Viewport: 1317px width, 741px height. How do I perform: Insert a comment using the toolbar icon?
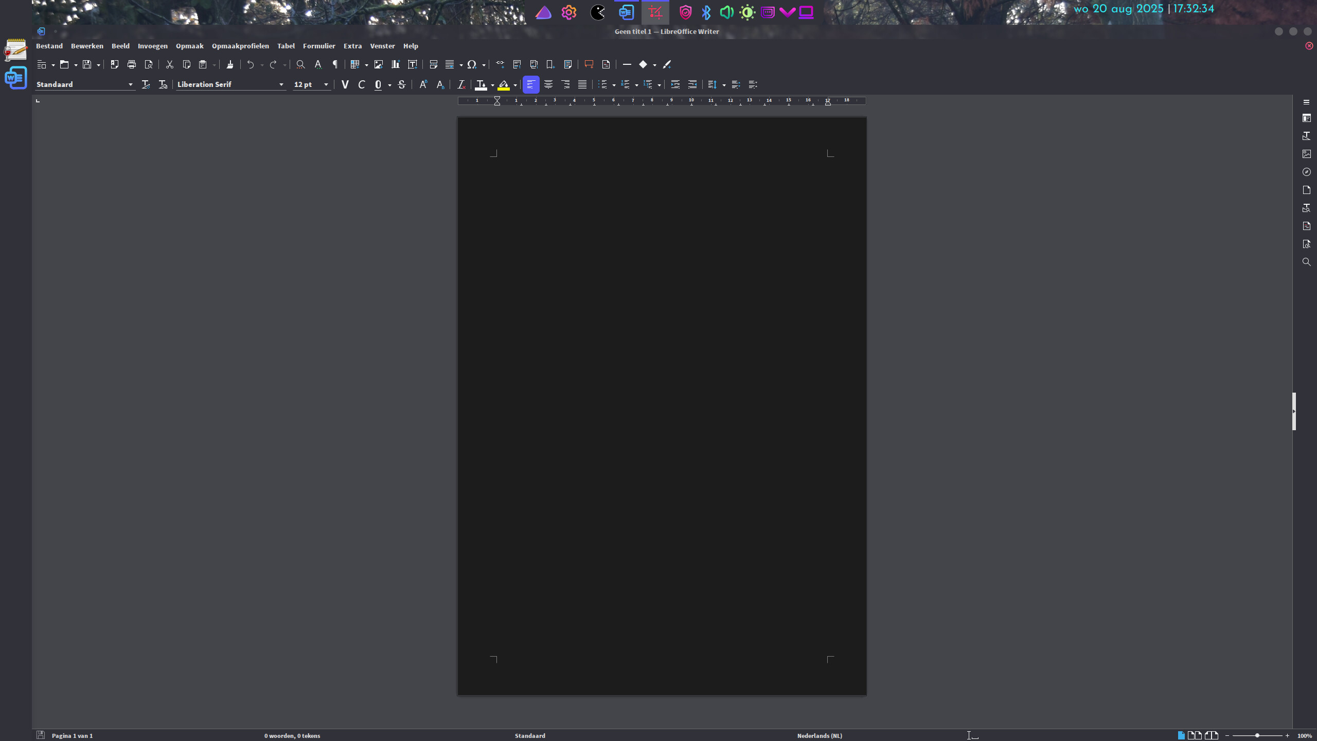[588, 64]
